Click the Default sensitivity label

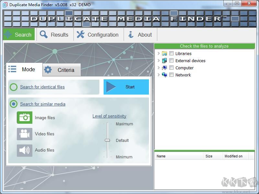click(x=122, y=141)
